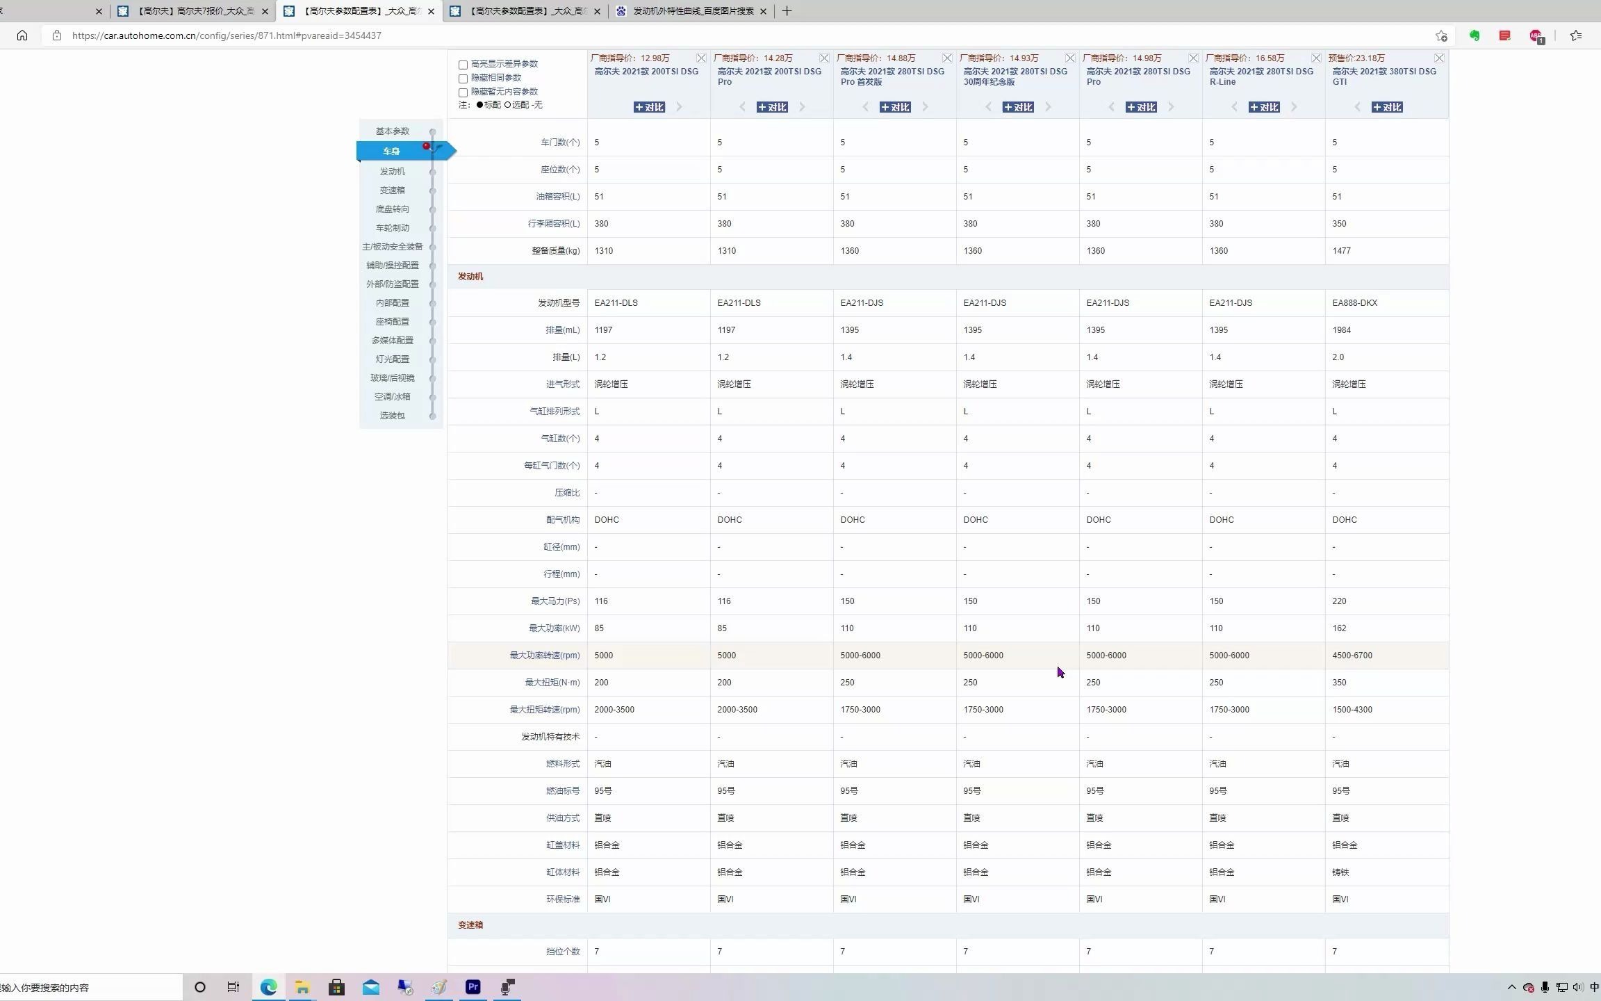Remove the 280TSI DSG R-Line column
Screen dimensions: 1601x1001
click(x=1316, y=58)
